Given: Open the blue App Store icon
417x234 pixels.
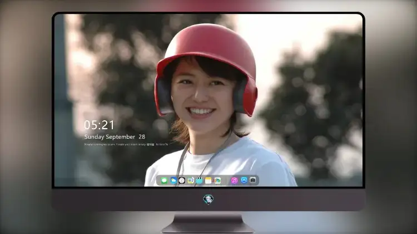Looking at the screenshot, I should 244,180.
